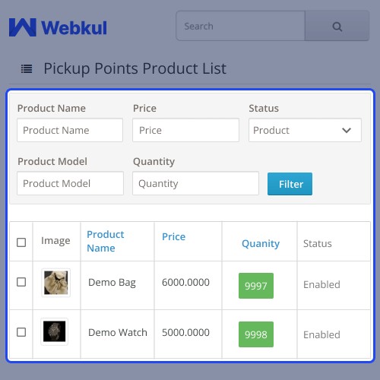The image size is (380, 380).
Task: Tick the select-all checkbox in table header
Action: pyautogui.click(x=21, y=242)
